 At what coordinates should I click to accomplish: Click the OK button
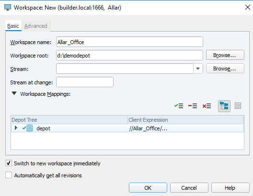pyautogui.click(x=148, y=187)
